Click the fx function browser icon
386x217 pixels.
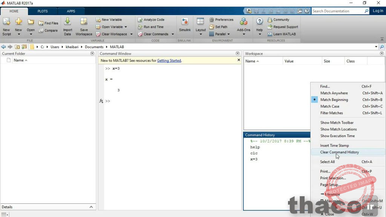[x=101, y=101]
